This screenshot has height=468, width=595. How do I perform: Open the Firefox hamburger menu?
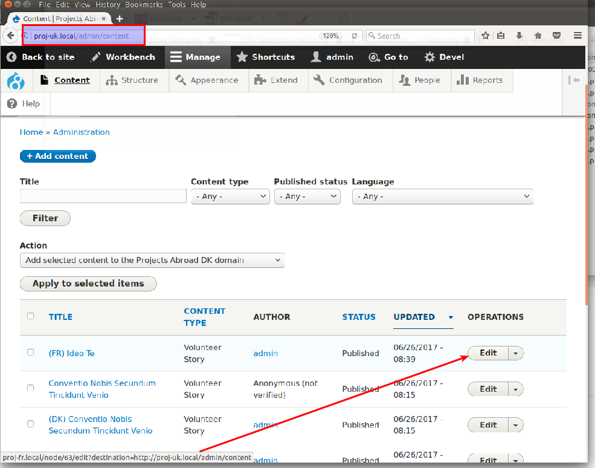pyautogui.click(x=577, y=36)
